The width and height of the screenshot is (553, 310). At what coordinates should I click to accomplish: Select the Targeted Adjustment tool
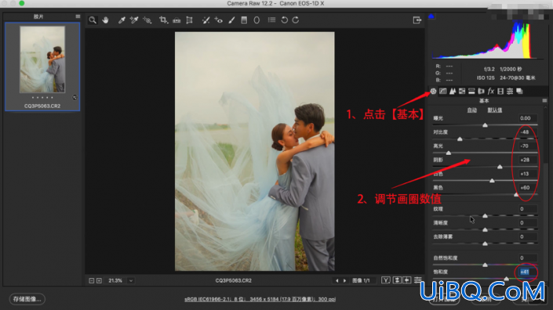(x=147, y=20)
